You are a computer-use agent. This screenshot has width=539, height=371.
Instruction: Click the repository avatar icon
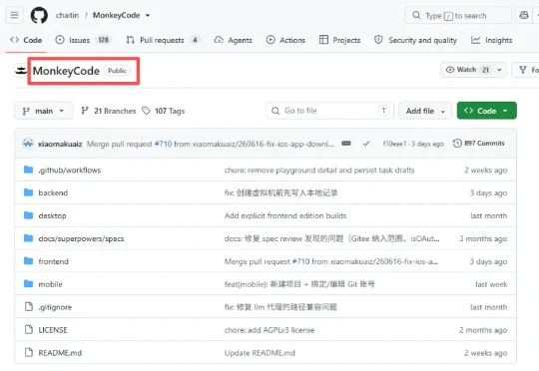click(21, 71)
